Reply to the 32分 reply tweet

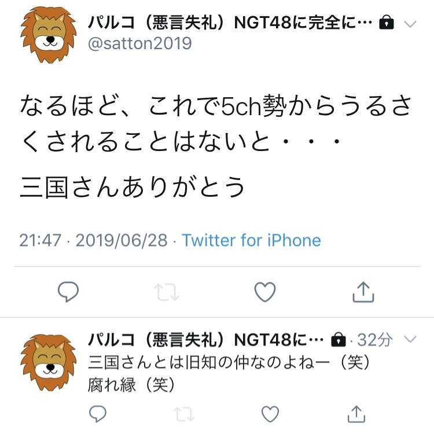click(98, 414)
